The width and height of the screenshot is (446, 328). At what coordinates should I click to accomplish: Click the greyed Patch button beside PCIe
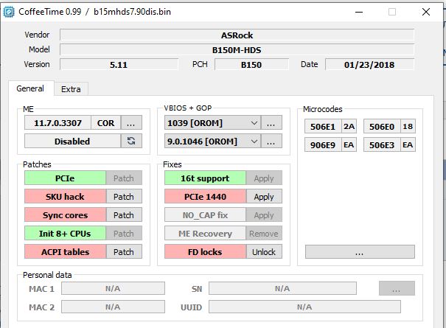(124, 178)
